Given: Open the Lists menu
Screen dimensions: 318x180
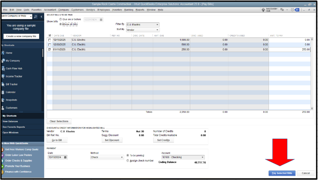Looking at the screenshot, I should 26,10.
